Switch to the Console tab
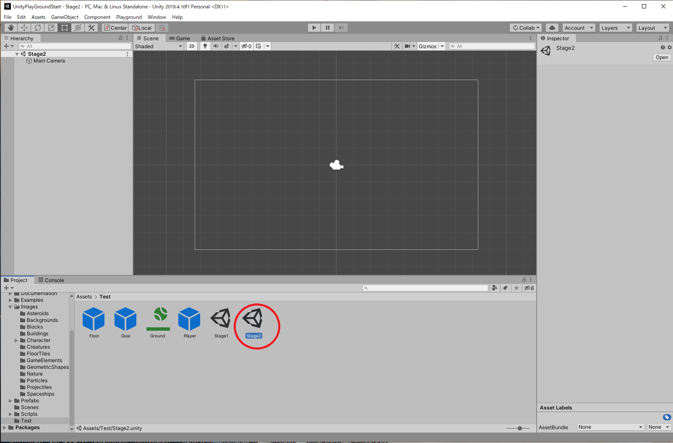Screen dimensions: 673x443 pos(51,280)
